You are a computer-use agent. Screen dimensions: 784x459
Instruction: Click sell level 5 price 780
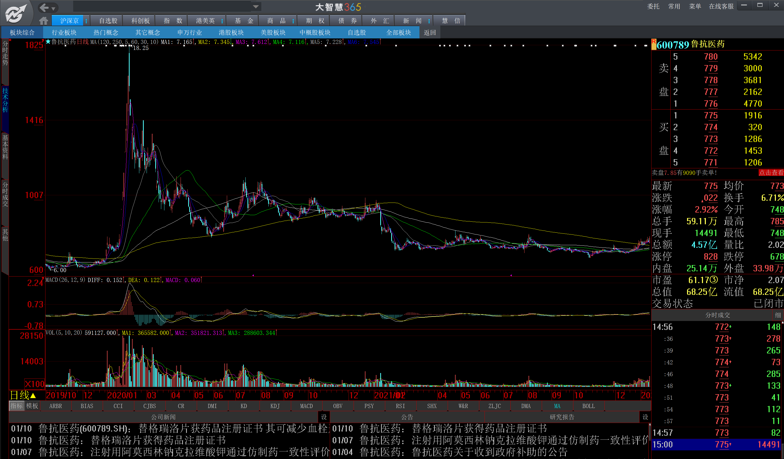[x=711, y=57]
